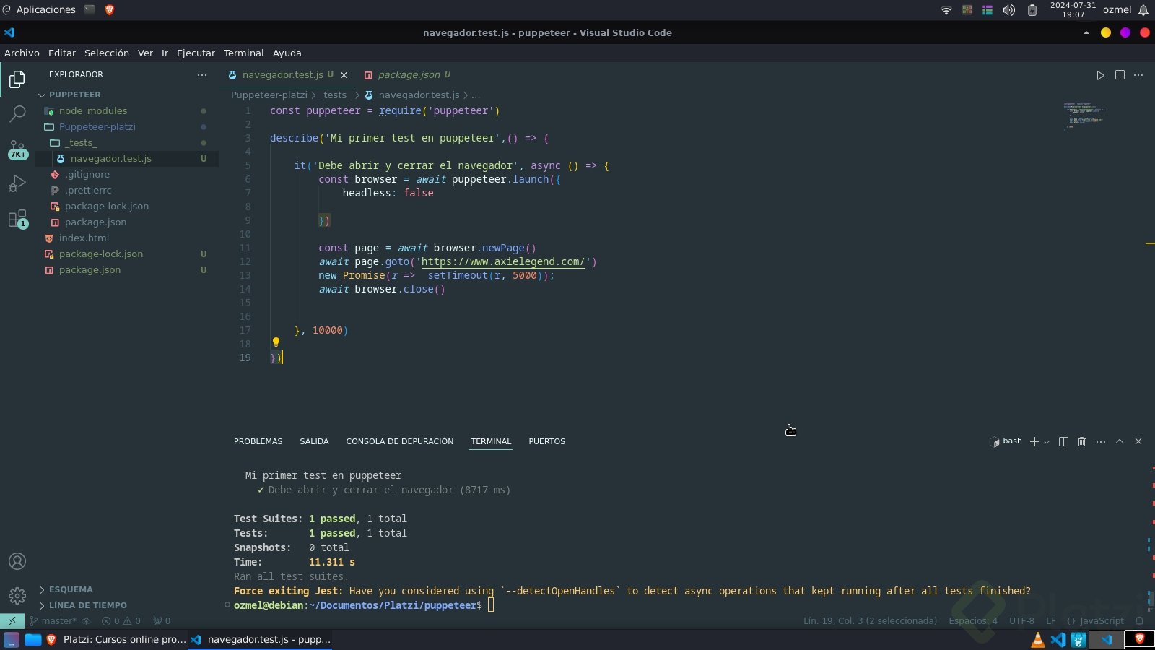1155x650 pixels.
Task: Open the Run and Debug view
Action: 17,183
